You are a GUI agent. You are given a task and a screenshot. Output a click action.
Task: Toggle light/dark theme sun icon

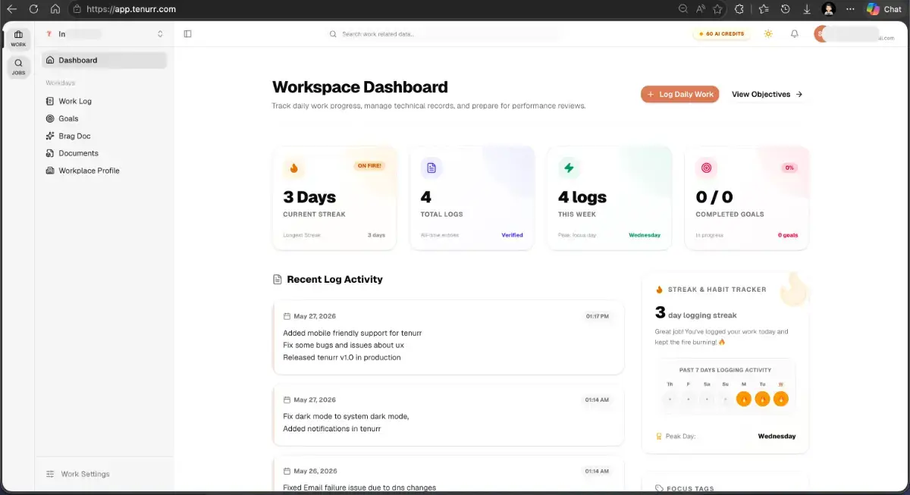(768, 34)
